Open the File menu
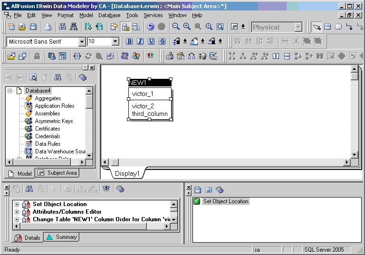This screenshot has width=365, height=255. pos(18,15)
